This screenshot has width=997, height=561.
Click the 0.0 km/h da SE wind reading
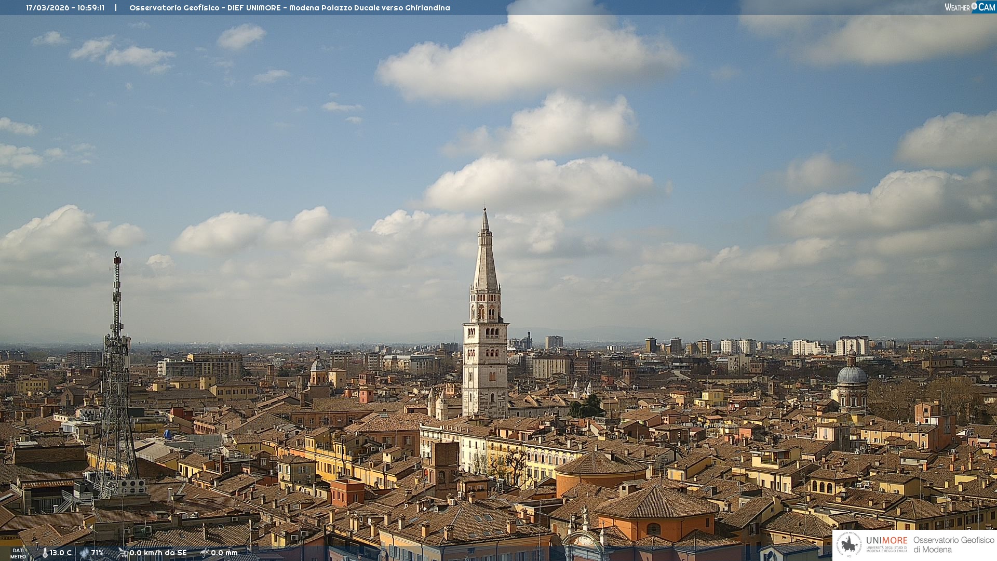(158, 553)
